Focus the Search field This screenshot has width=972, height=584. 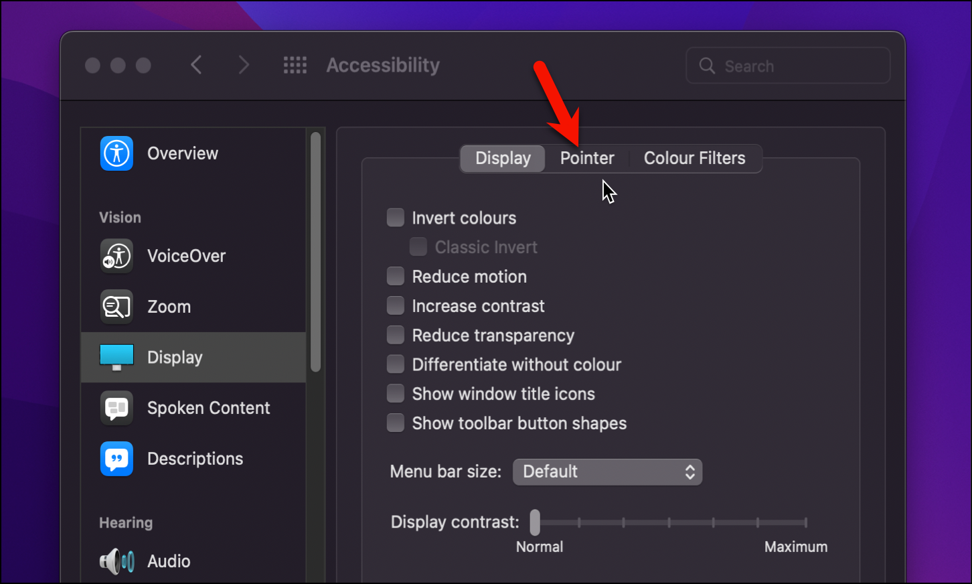[x=788, y=66]
